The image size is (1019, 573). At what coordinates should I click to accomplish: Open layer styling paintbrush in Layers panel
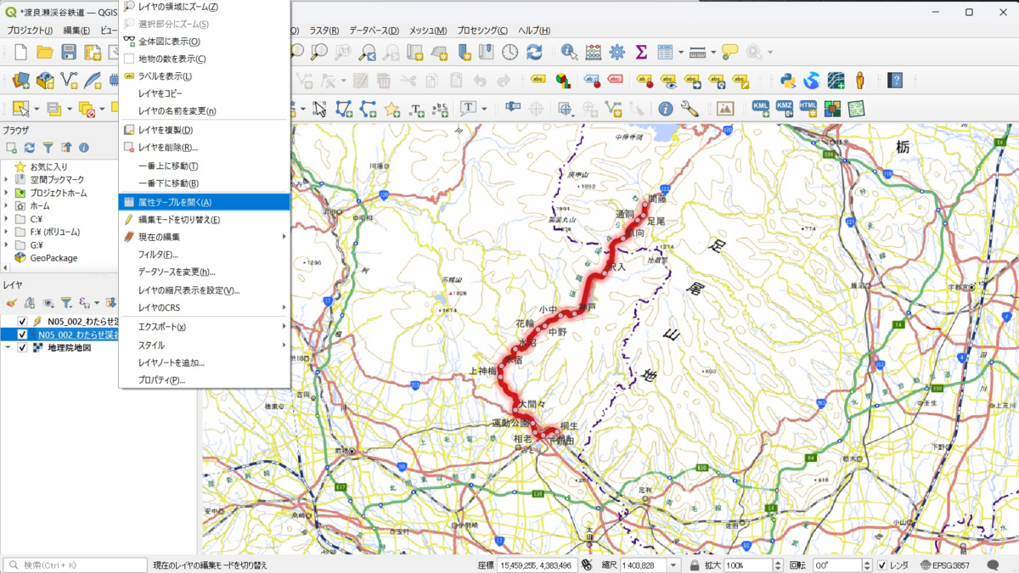coord(11,303)
